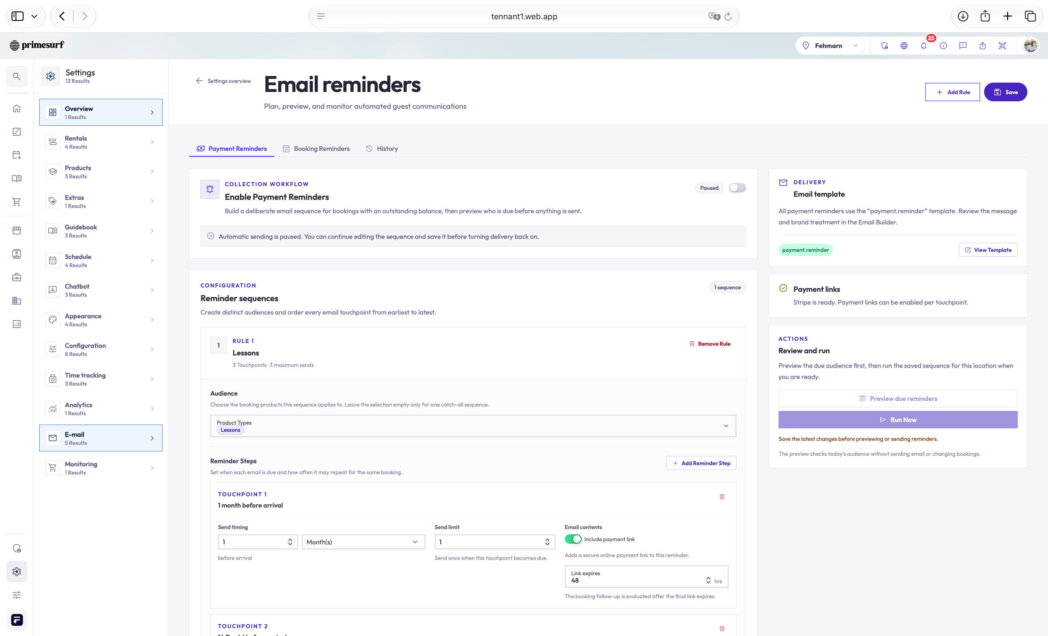Expand the Product Types dropdown
1048x636 pixels.
coord(473,426)
